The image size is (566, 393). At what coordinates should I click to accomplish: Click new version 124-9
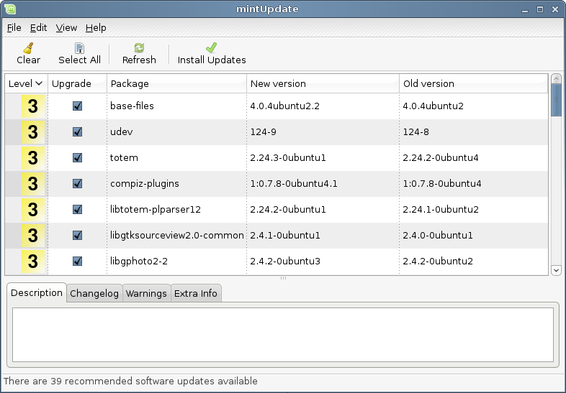click(x=263, y=132)
